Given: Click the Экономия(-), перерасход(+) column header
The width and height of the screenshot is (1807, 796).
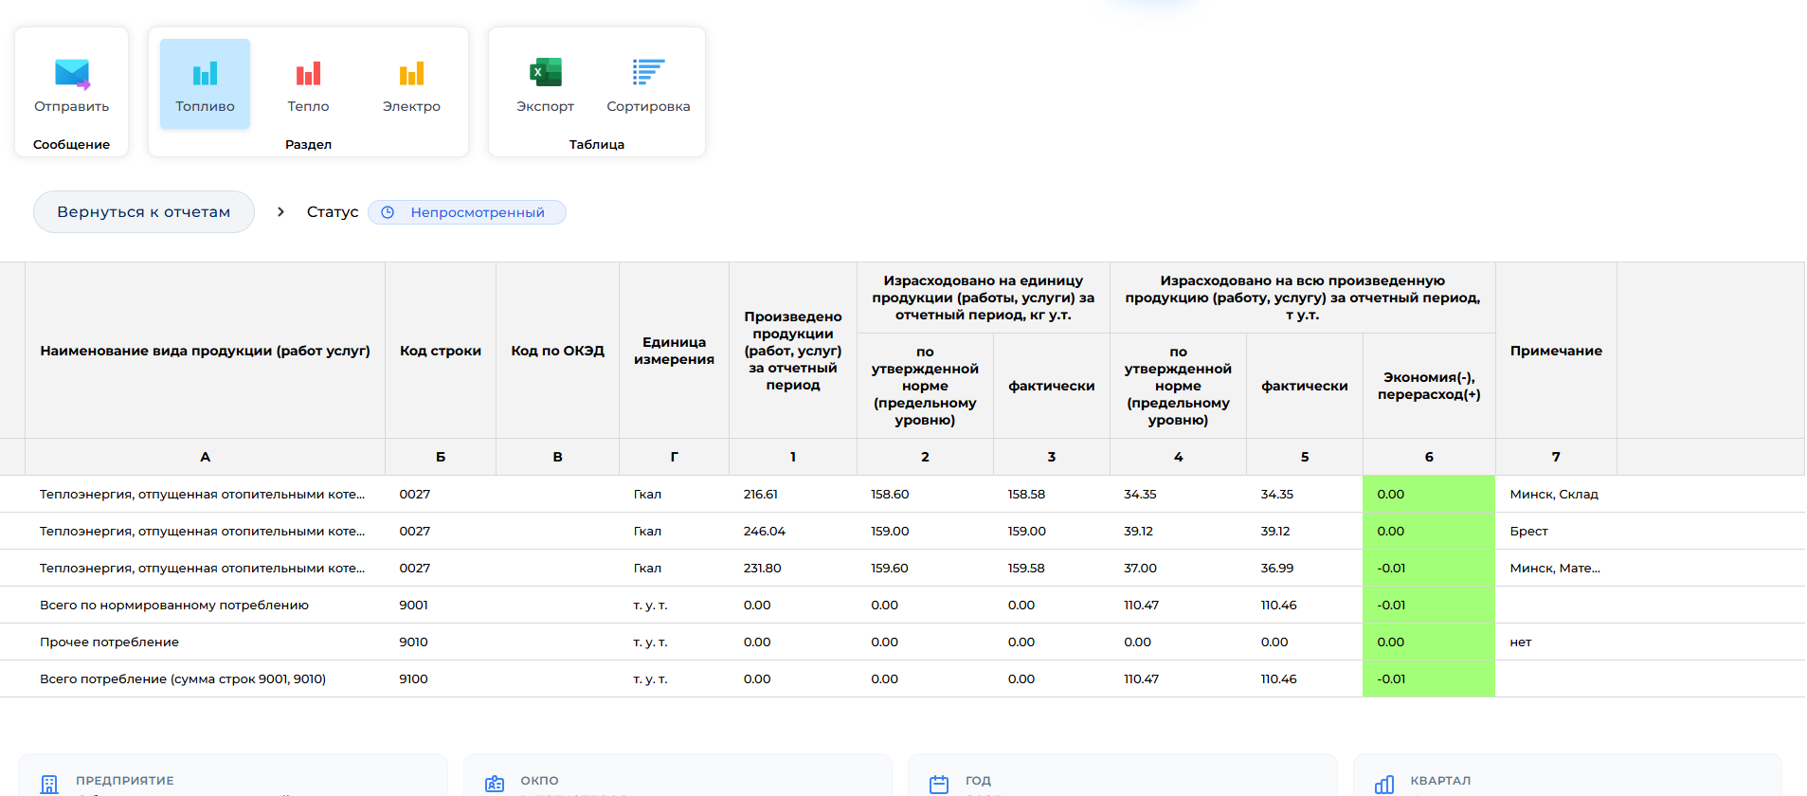Looking at the screenshot, I should click(1429, 386).
